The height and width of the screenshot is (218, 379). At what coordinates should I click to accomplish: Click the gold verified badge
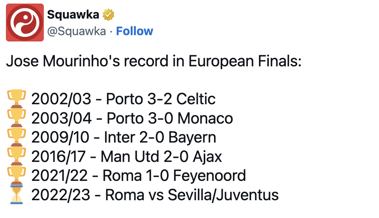[x=108, y=15]
